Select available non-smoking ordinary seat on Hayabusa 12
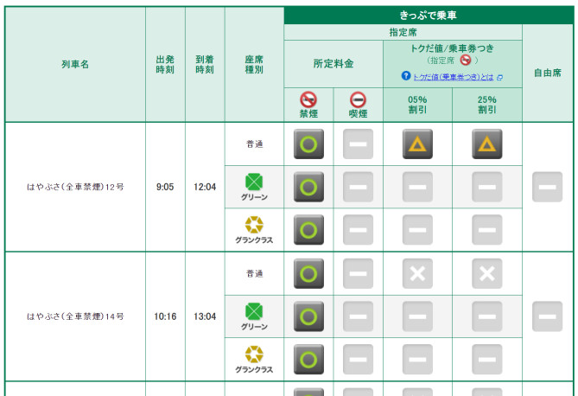 [308, 144]
